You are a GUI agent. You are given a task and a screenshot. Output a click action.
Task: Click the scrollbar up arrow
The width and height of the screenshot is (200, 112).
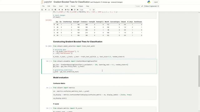point(199,12)
